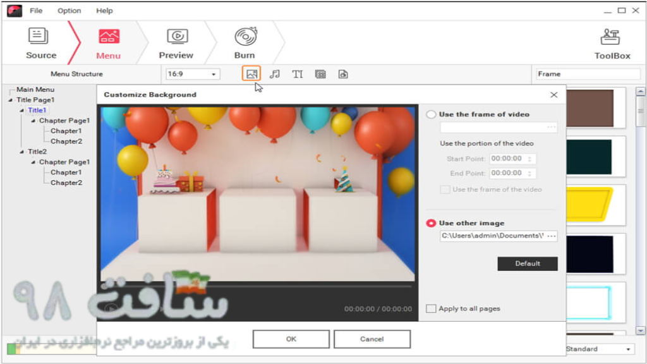This screenshot has height=364, width=647.
Task: Select Title Page1 in the tree
Action: click(35, 100)
